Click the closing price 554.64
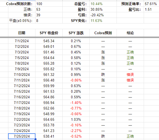Viewport: 159px width, 140px height. [x=49, y=58]
